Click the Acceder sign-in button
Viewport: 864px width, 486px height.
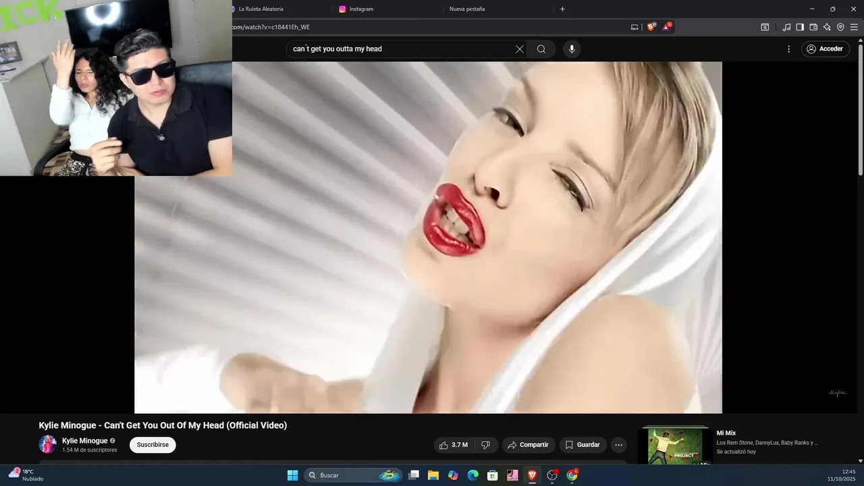point(825,49)
